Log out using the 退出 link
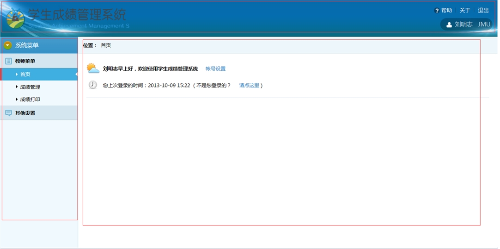500x249 pixels. pos(483,11)
